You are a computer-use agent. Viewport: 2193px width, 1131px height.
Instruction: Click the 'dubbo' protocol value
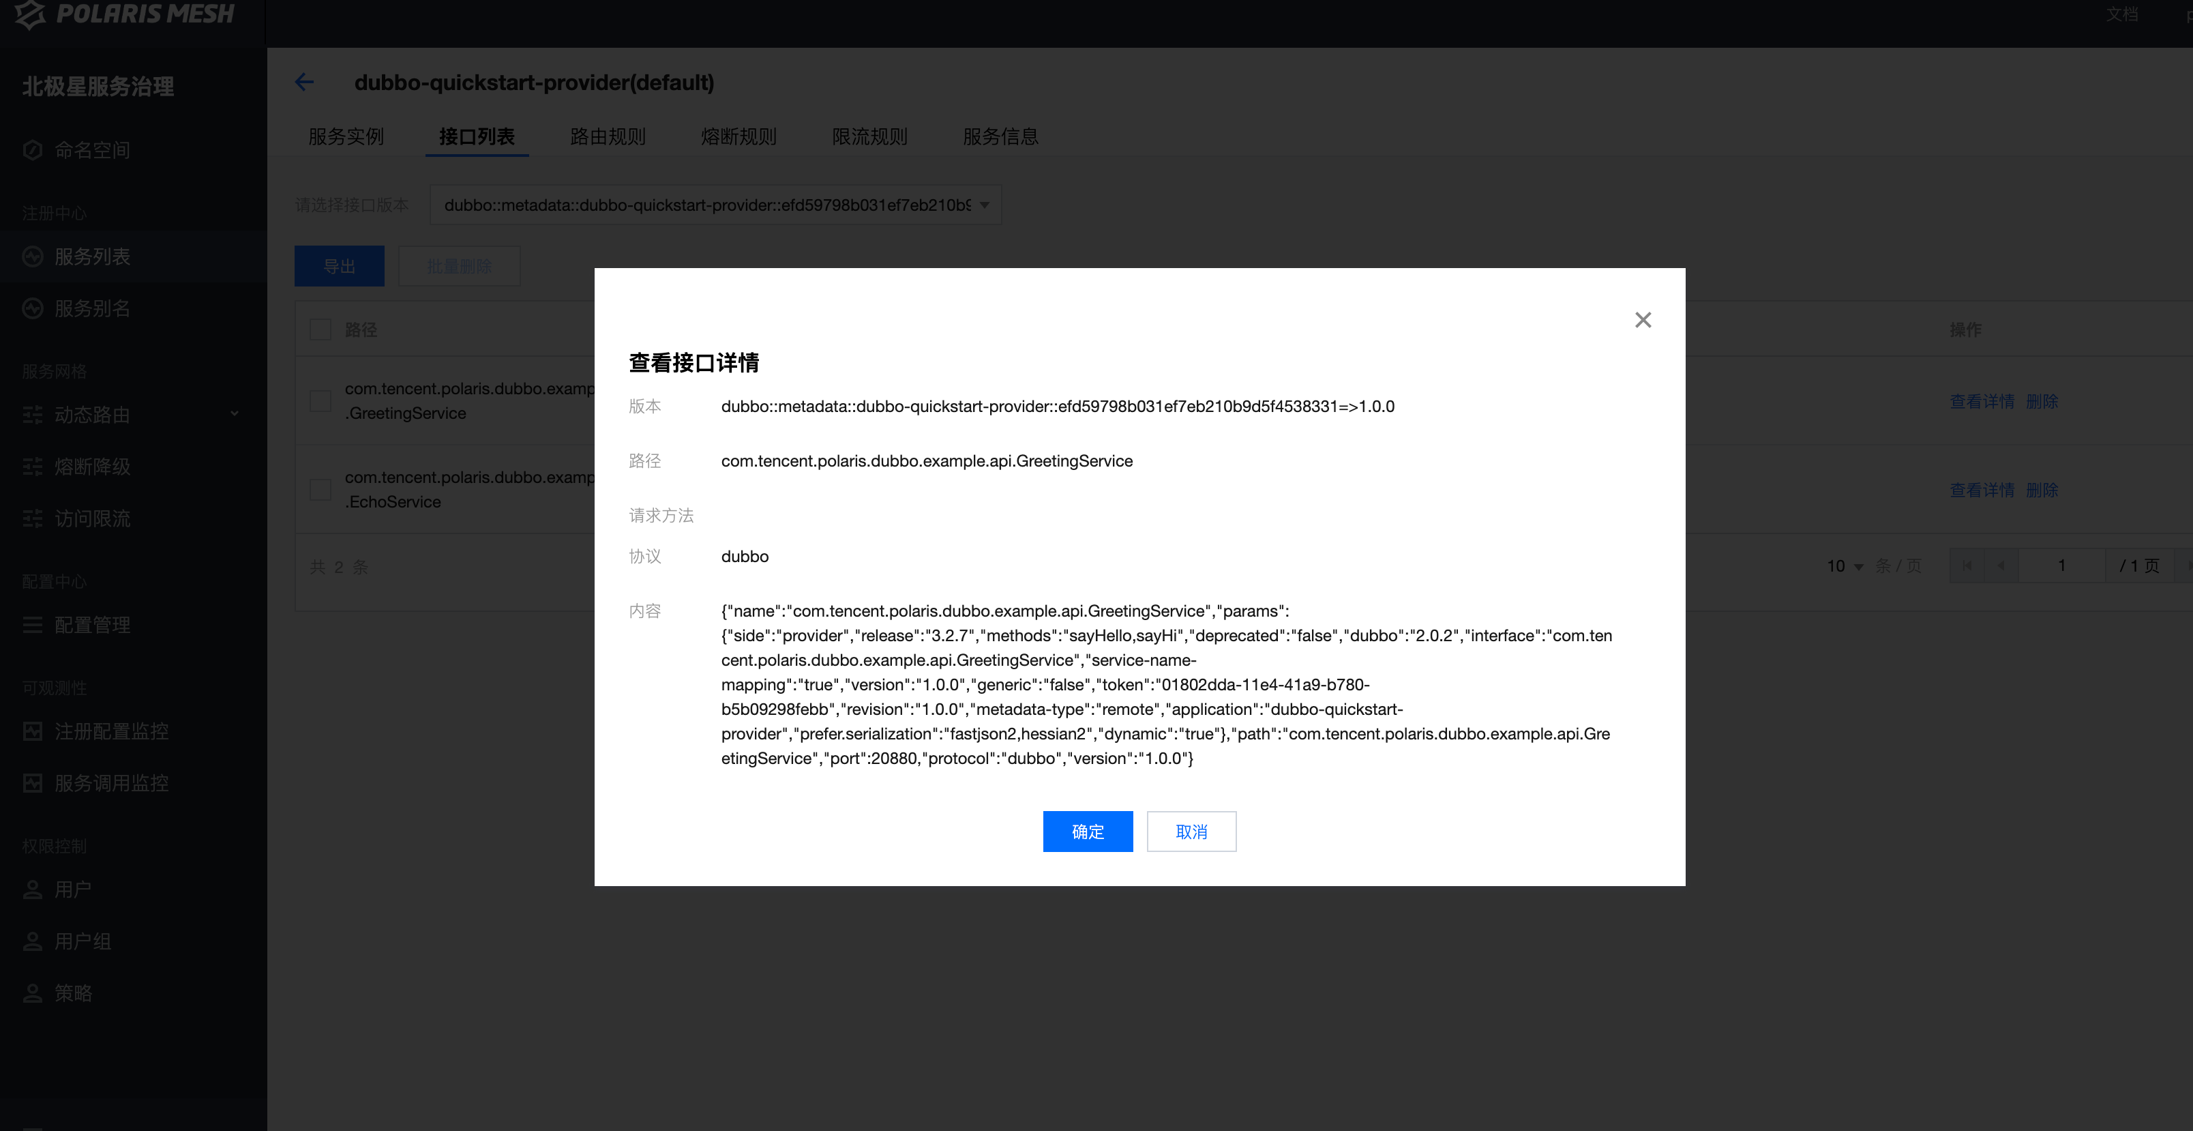[745, 556]
